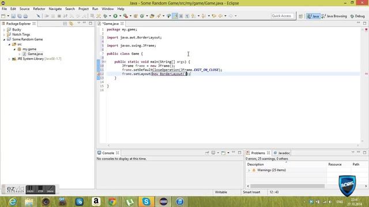
Task: Toggle the Skip All Breakpoints icon
Action: point(39,16)
